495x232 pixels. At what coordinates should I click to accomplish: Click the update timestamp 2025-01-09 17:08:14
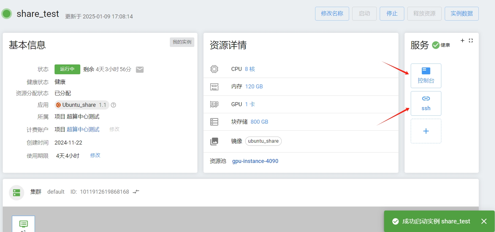coord(108,17)
